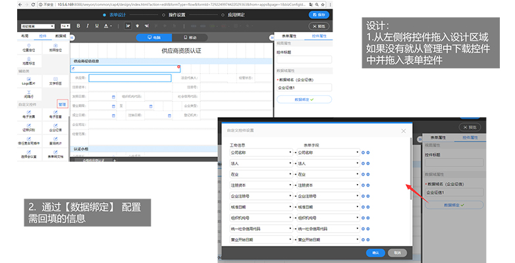Image resolution: width=515 pixels, height=263 pixels.
Task: Collapse the left control panel with chevron
Action: [x=72, y=37]
